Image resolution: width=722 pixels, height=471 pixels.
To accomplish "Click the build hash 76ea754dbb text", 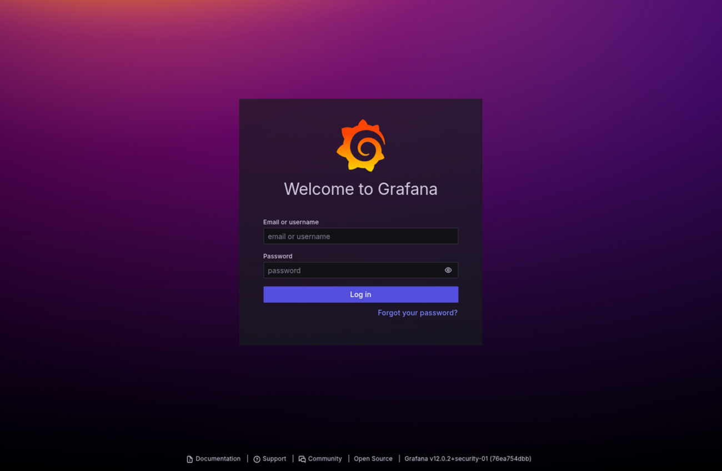I will [509, 459].
